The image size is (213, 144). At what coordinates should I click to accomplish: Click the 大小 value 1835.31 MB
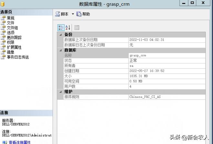[139, 76]
